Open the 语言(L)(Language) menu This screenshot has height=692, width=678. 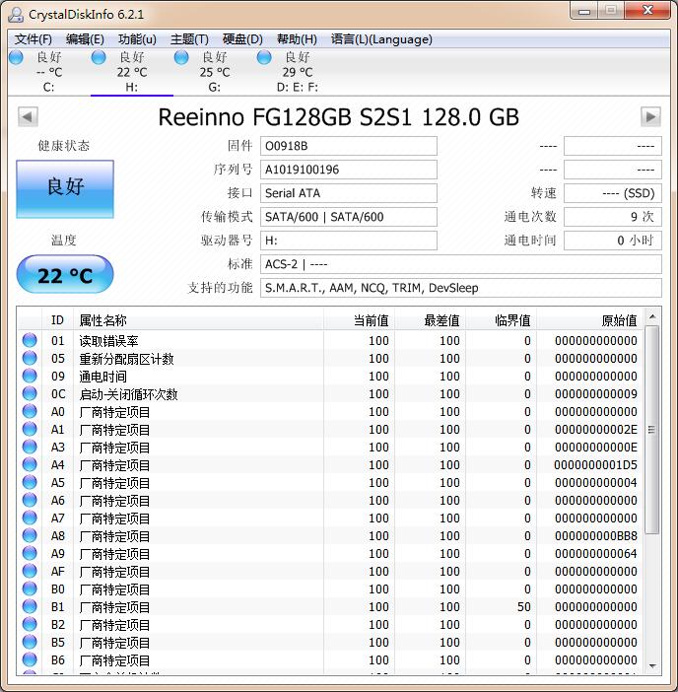[381, 39]
